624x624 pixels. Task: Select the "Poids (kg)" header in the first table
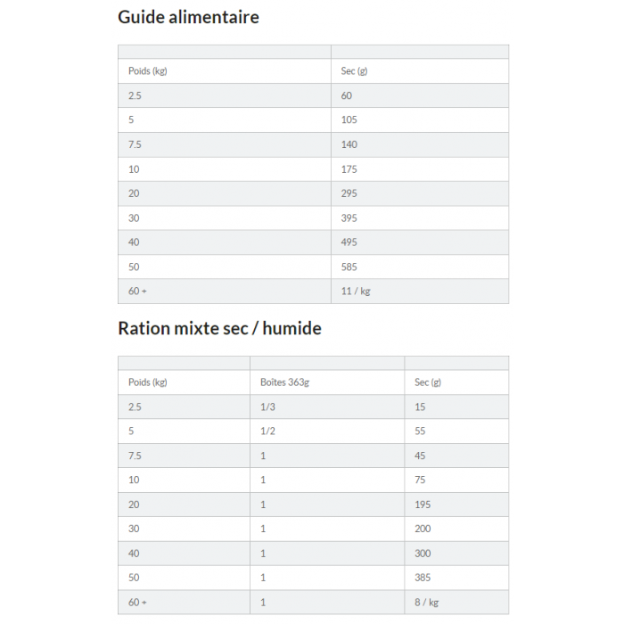click(147, 71)
